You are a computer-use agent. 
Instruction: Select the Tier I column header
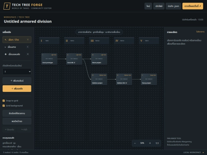pos(49,41)
